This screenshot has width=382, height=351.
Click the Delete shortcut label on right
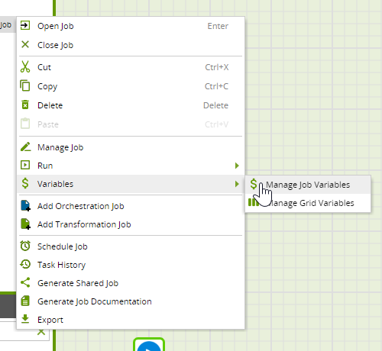[x=215, y=105]
